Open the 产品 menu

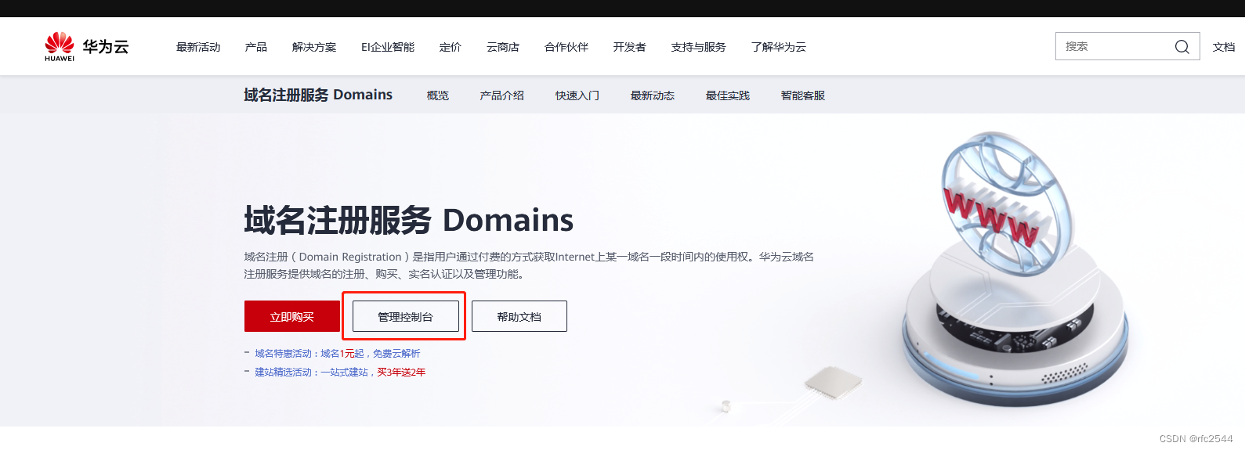tap(256, 47)
